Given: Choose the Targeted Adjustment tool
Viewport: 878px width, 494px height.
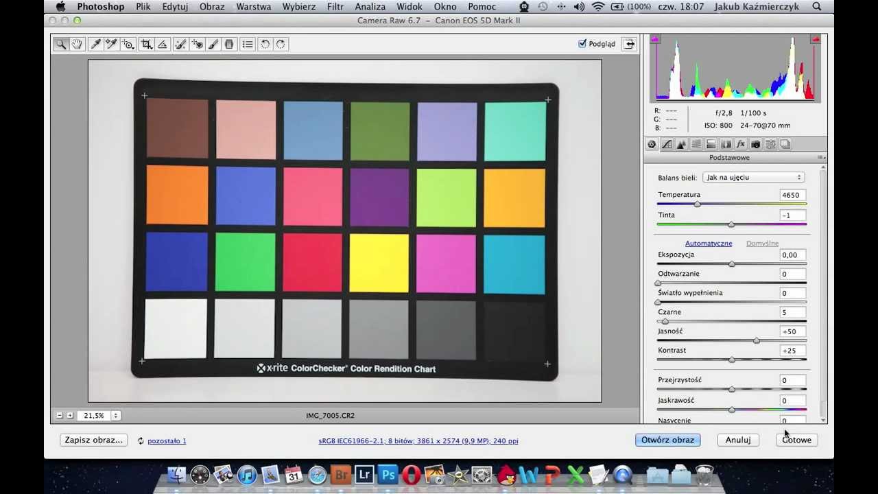Looking at the screenshot, I should (x=128, y=44).
